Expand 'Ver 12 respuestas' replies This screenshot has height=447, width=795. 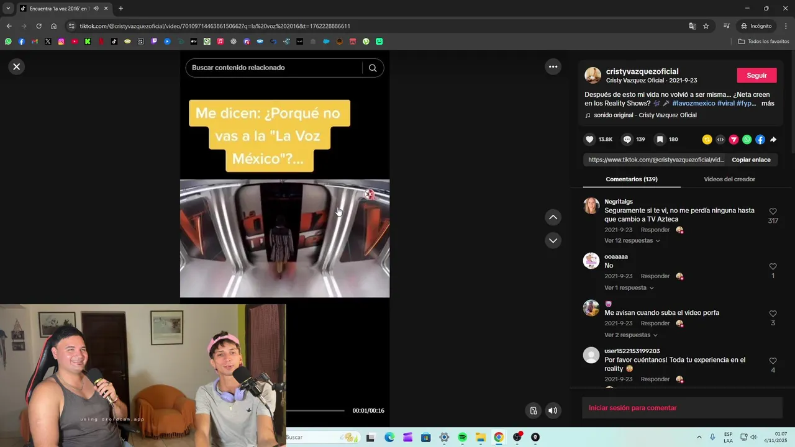point(632,240)
